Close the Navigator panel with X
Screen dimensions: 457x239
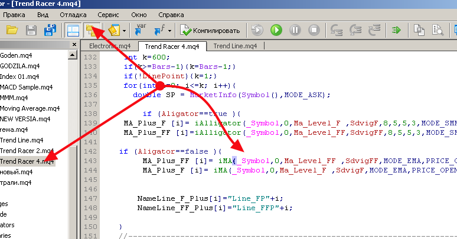click(x=74, y=45)
